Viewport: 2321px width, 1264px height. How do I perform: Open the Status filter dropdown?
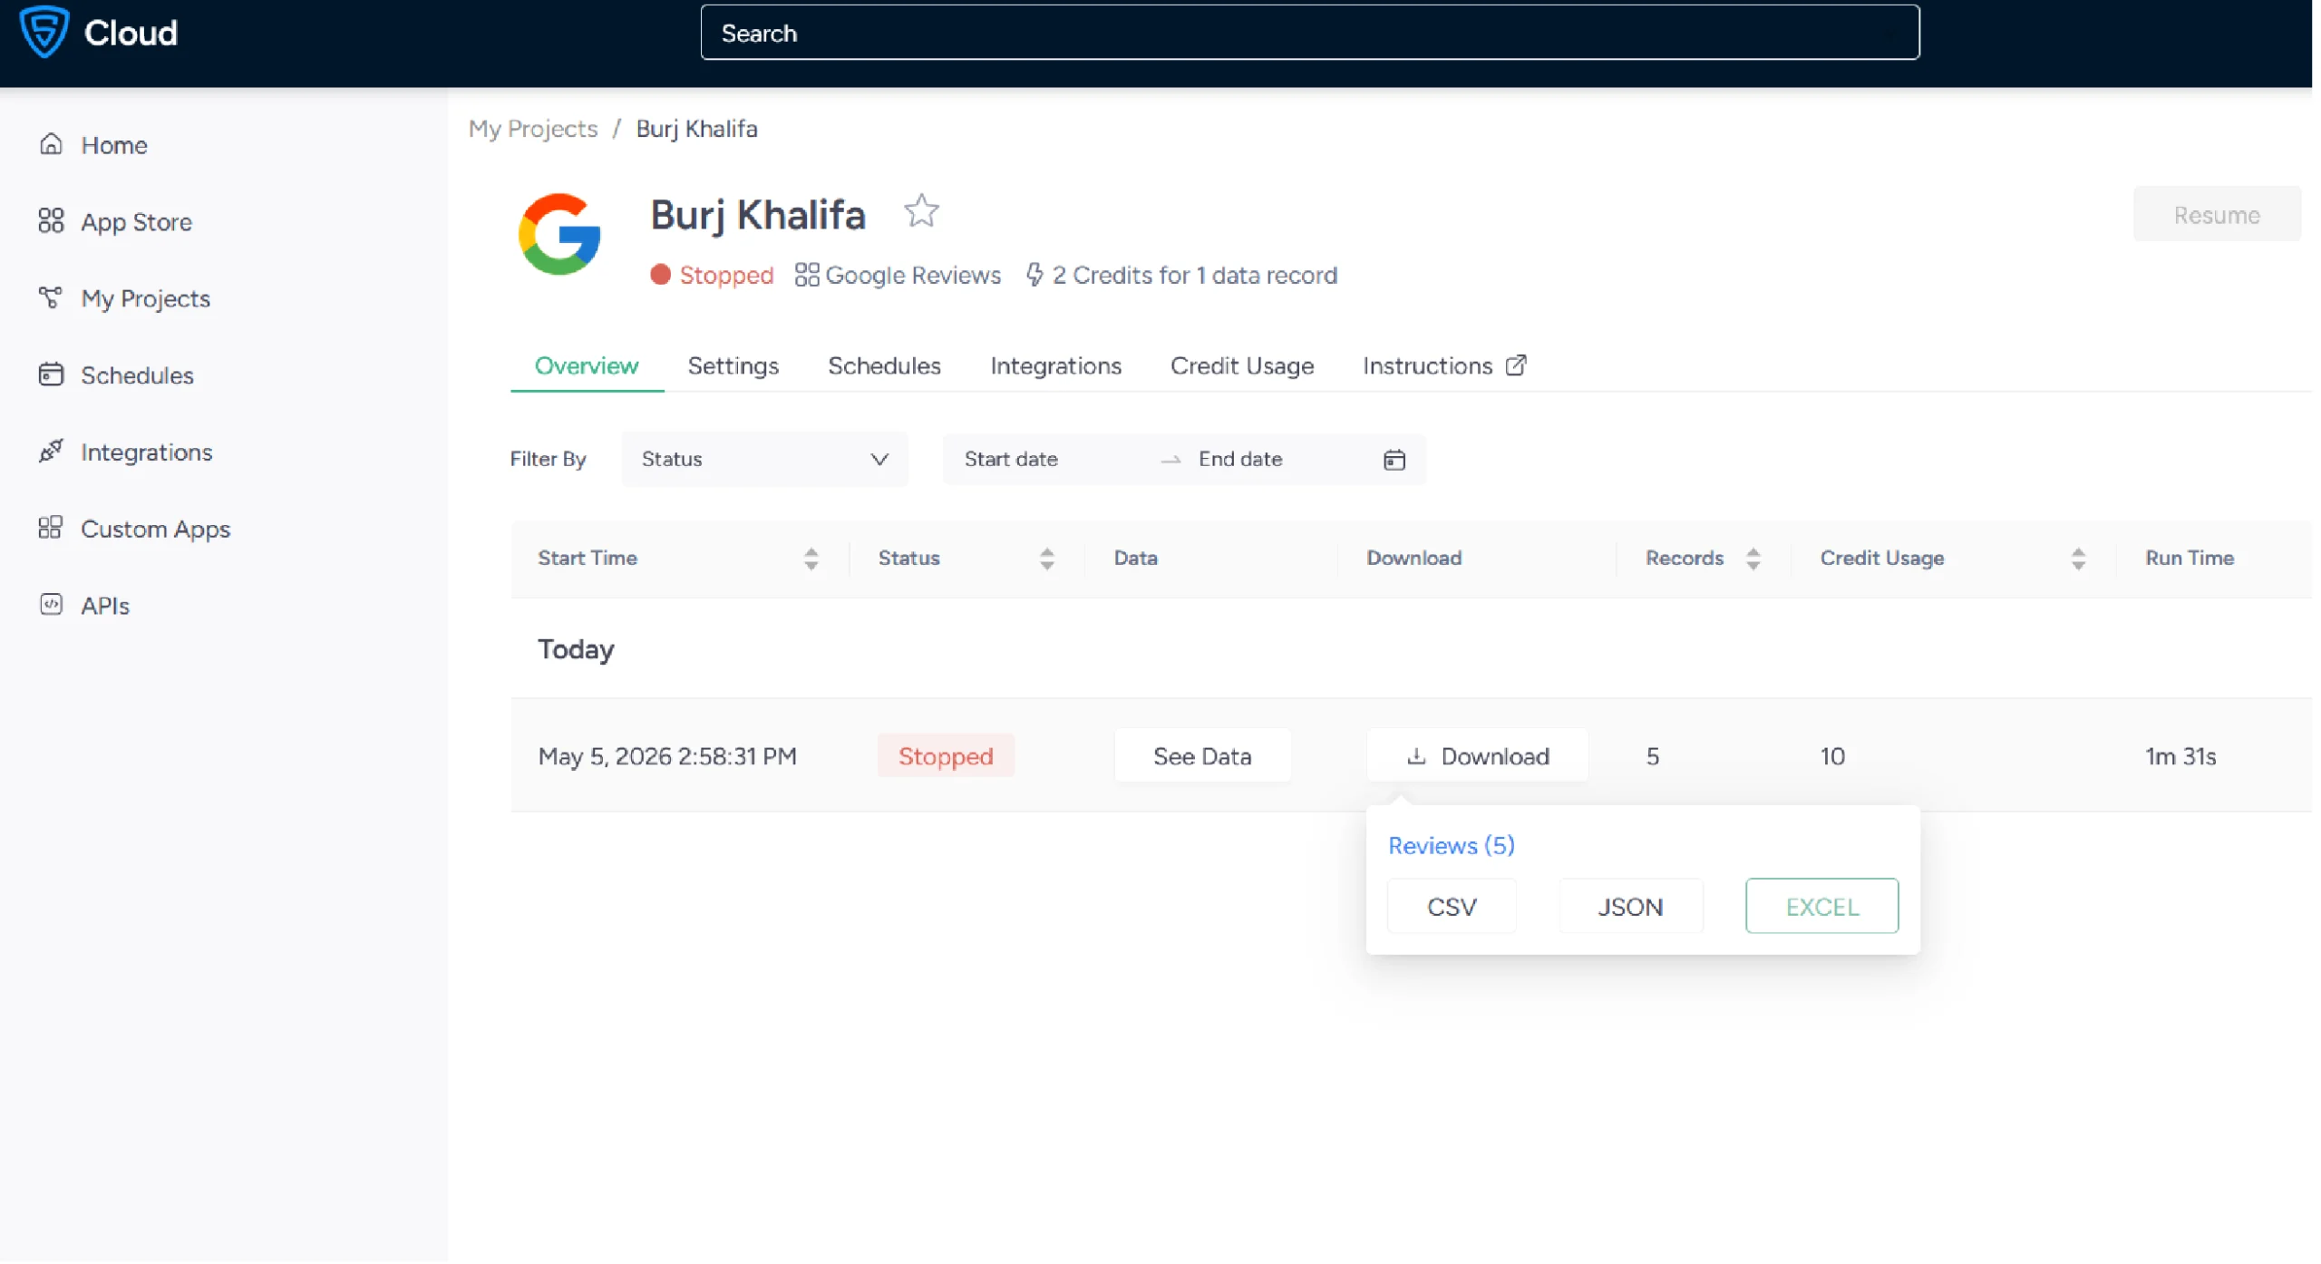764,460
